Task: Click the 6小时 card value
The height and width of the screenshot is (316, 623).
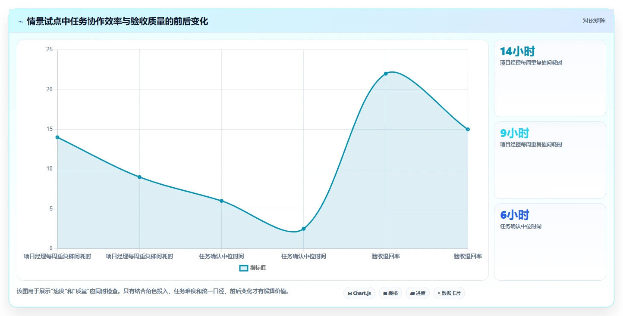Action: coord(515,215)
